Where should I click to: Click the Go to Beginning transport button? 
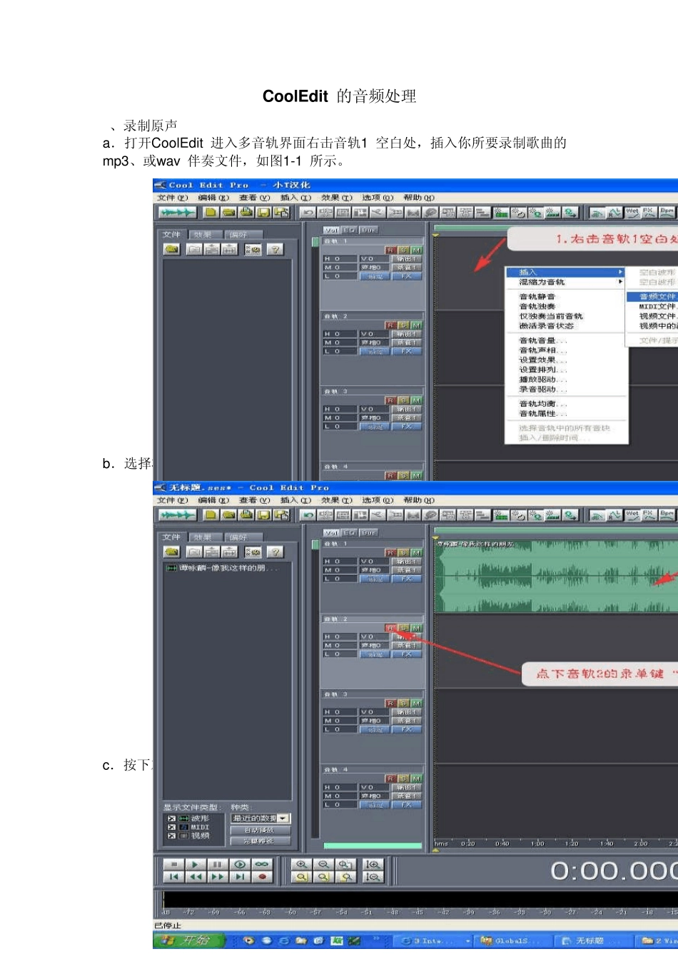173,877
